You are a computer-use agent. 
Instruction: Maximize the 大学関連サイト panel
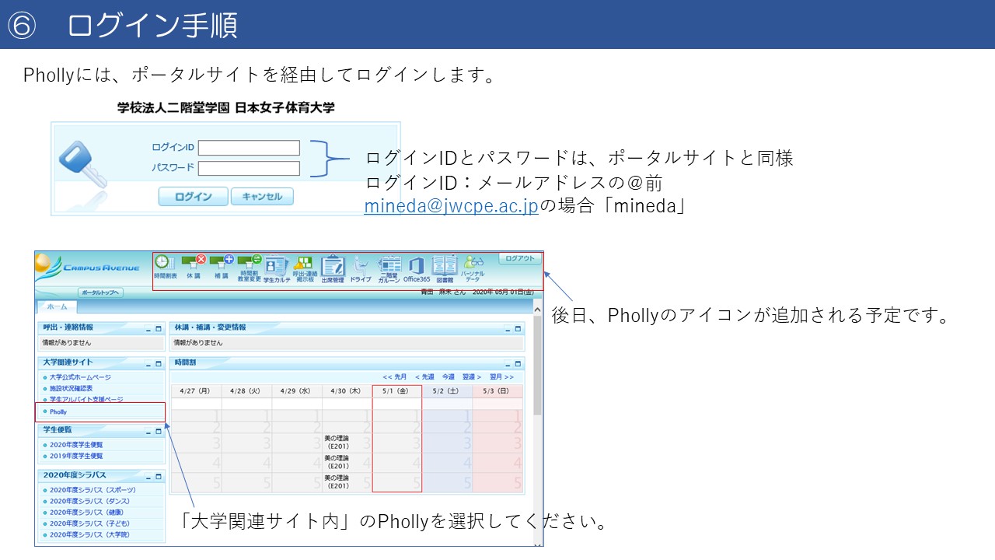[159, 363]
